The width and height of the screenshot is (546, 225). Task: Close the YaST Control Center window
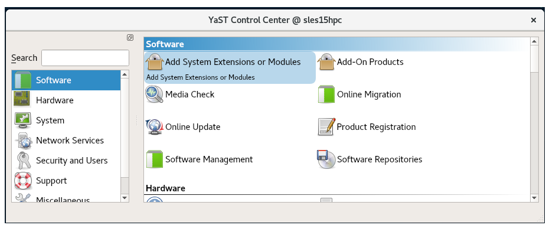coord(533,20)
